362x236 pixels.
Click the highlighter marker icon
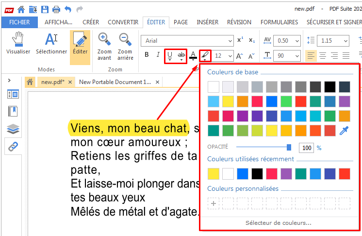[x=205, y=56]
